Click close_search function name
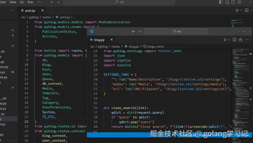 coord(123,108)
